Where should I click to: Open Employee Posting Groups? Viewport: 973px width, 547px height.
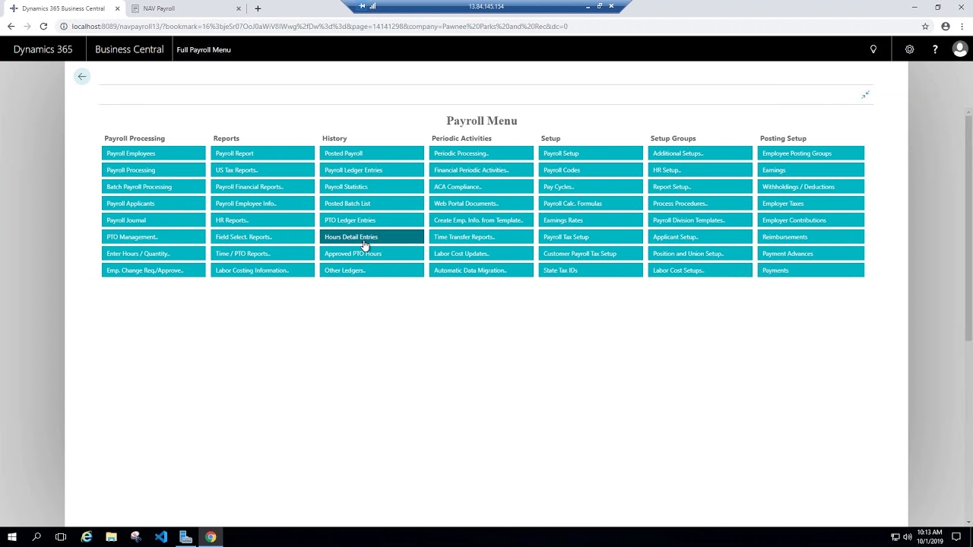coord(811,153)
